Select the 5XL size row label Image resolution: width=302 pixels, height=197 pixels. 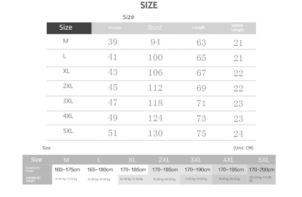68,131
